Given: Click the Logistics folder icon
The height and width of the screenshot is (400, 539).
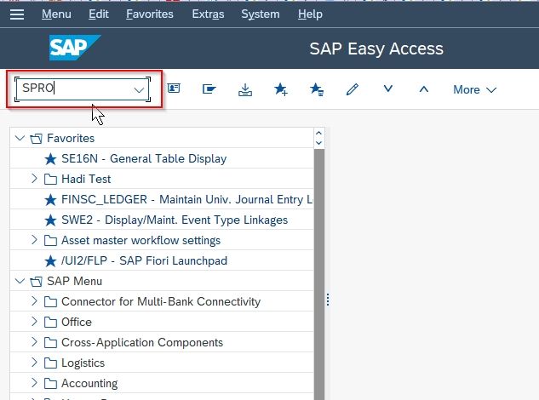Looking at the screenshot, I should (x=50, y=363).
